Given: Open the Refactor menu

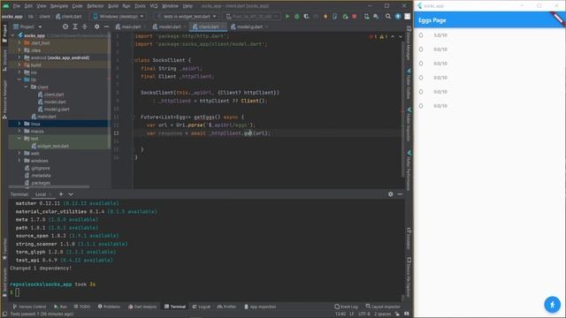Looking at the screenshot, I should [x=96, y=6].
